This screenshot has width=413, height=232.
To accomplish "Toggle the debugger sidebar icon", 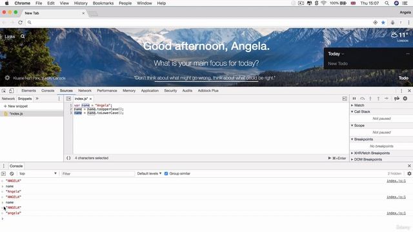I will point(345,99).
